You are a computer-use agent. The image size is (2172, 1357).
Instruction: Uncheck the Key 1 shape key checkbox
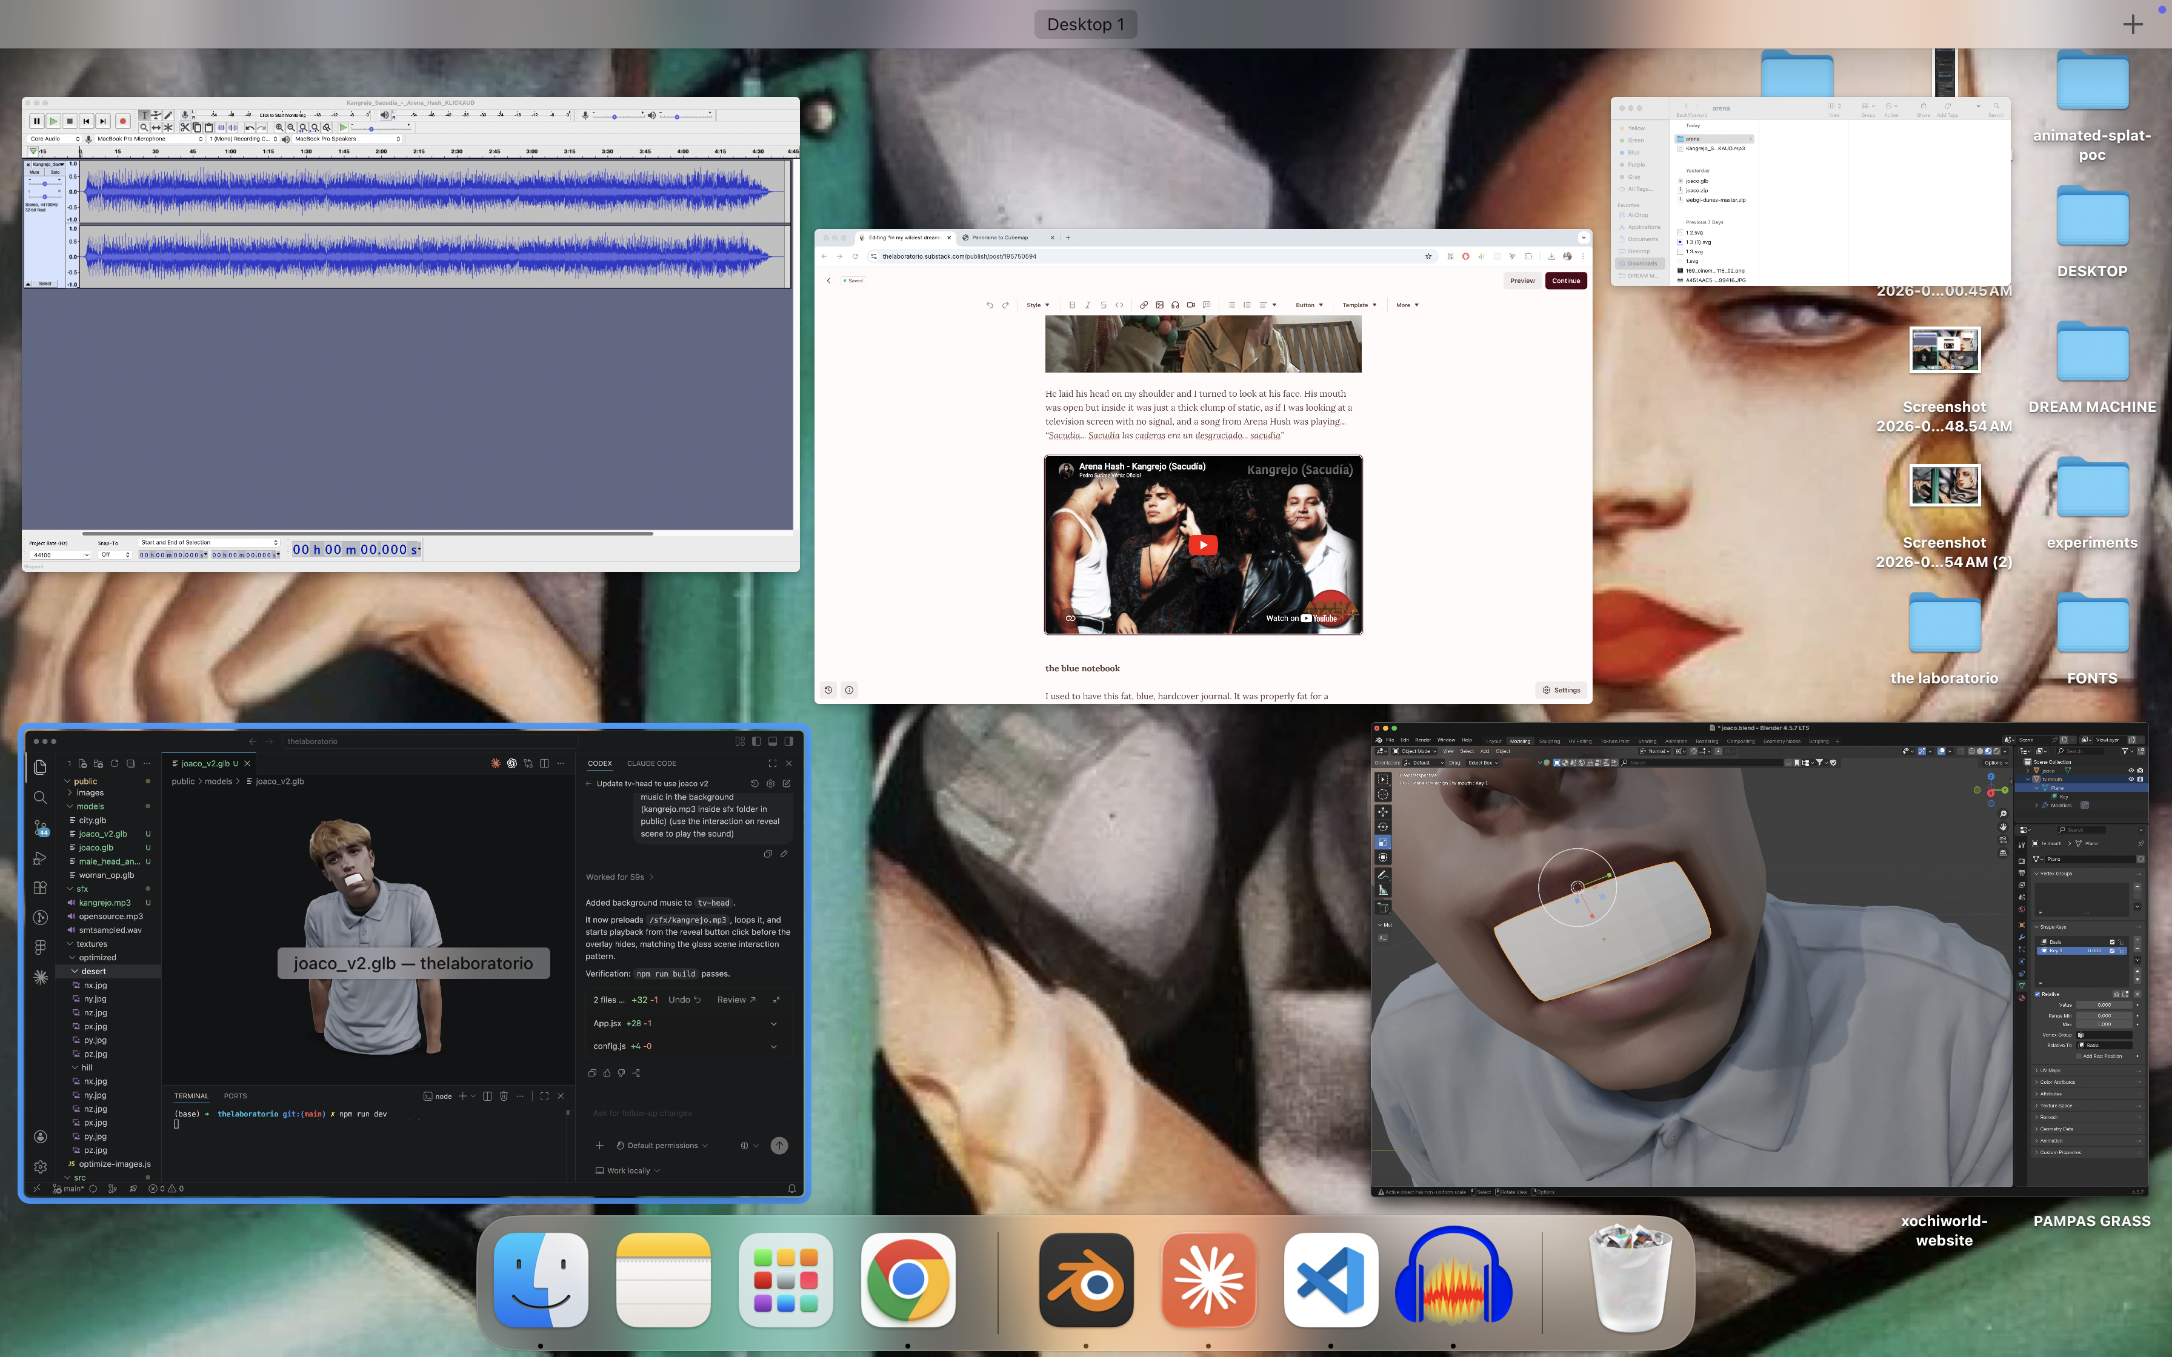(2113, 951)
